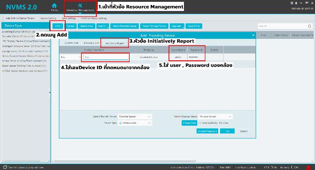Open the Area Setting tab
Viewport: 315px width, 170px height.
pos(68,18)
